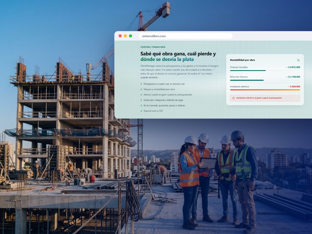Click the 'Vivienda González' row name
This screenshot has height=234, width=312.
click(x=239, y=67)
